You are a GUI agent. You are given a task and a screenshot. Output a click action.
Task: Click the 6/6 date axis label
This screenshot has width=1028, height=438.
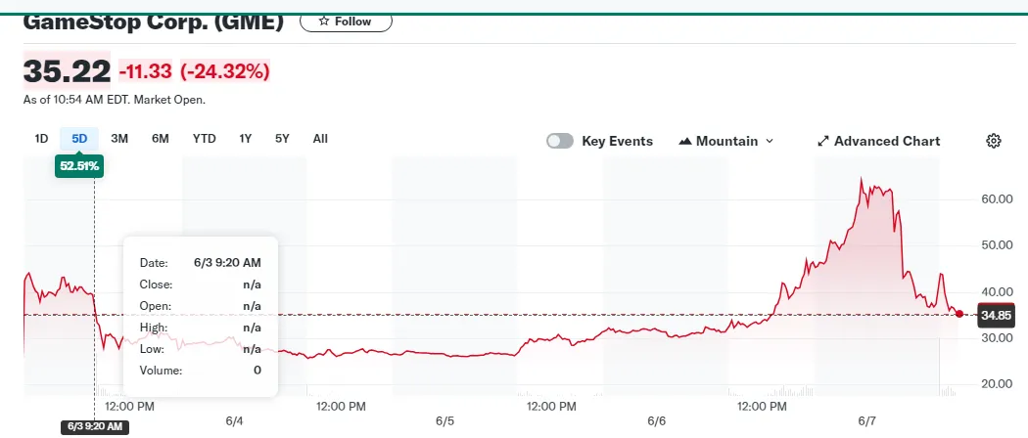(x=656, y=421)
